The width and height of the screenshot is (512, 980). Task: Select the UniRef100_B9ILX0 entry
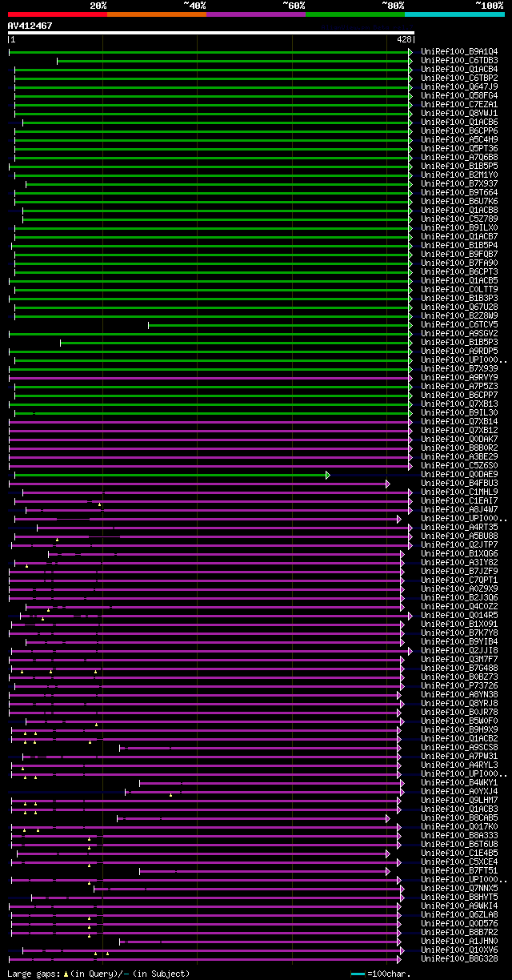tap(459, 227)
